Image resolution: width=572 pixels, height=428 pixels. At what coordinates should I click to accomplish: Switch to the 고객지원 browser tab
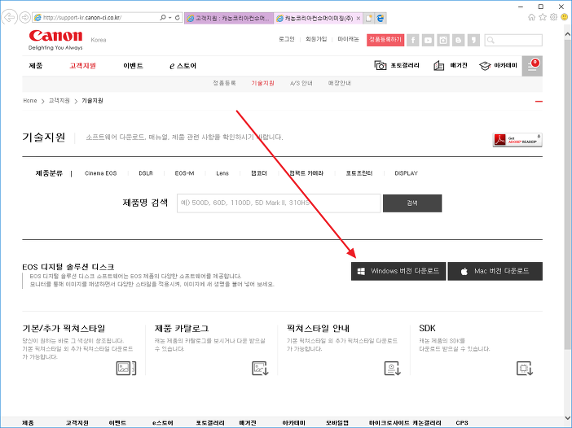tap(229, 18)
